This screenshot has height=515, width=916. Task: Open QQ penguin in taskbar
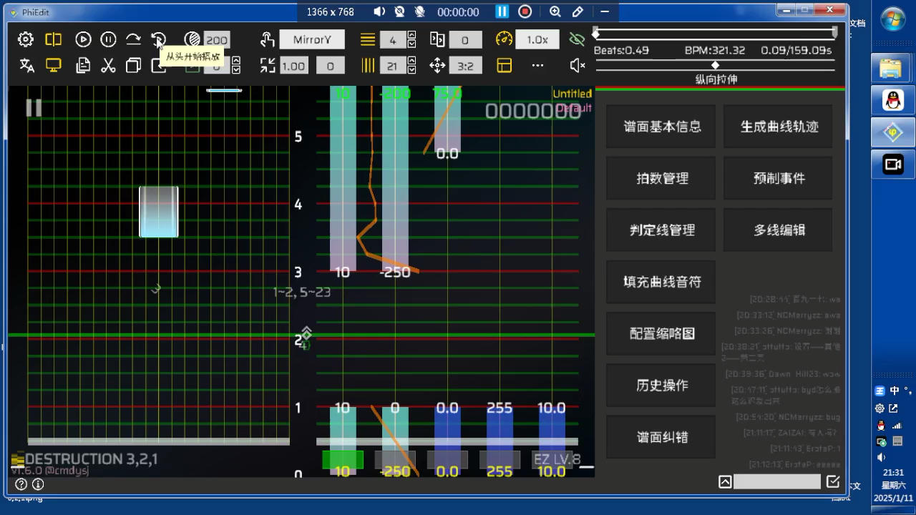891,101
